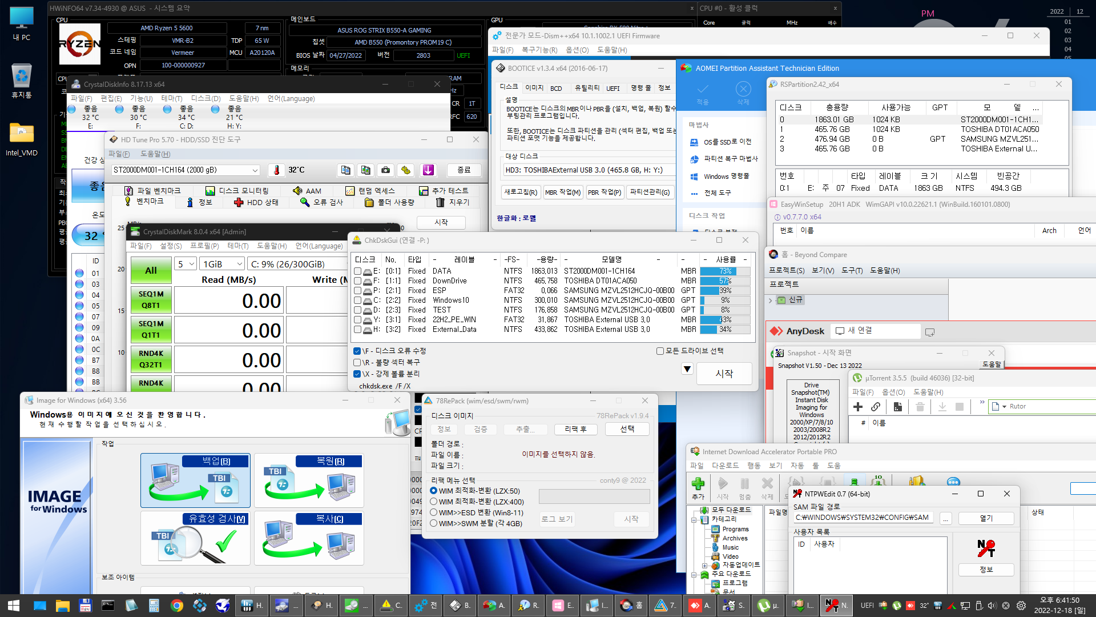Check the E: DATA drive checkbox in ChkDskGui
This screenshot has height=617, width=1096.
pyautogui.click(x=357, y=271)
